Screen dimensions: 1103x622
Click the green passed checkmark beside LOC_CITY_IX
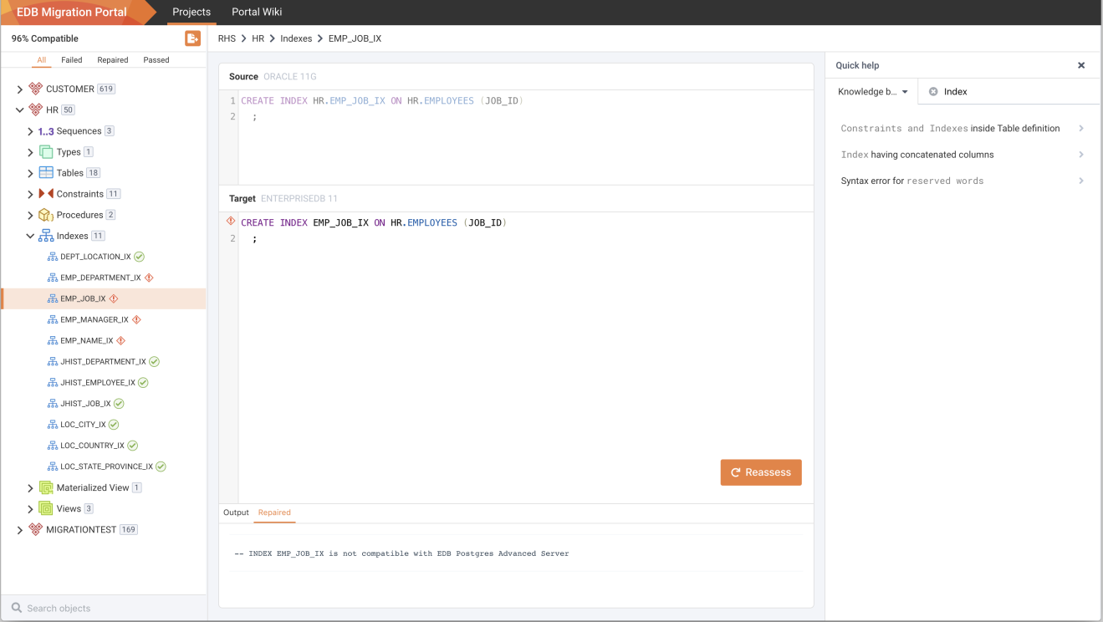(114, 425)
